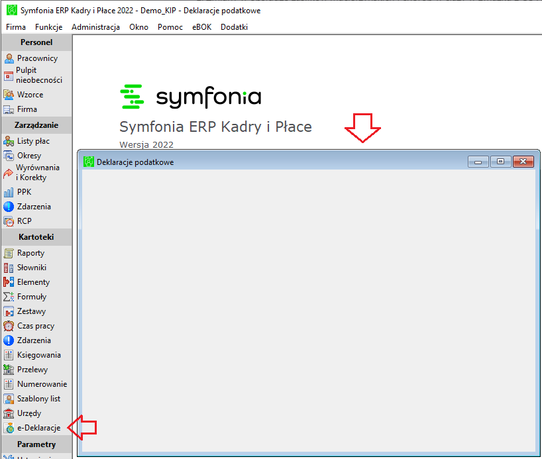Click the Urzędy building icon

click(x=9, y=413)
